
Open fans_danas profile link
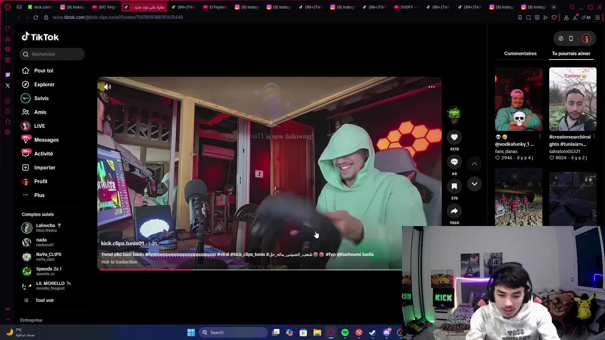506,152
